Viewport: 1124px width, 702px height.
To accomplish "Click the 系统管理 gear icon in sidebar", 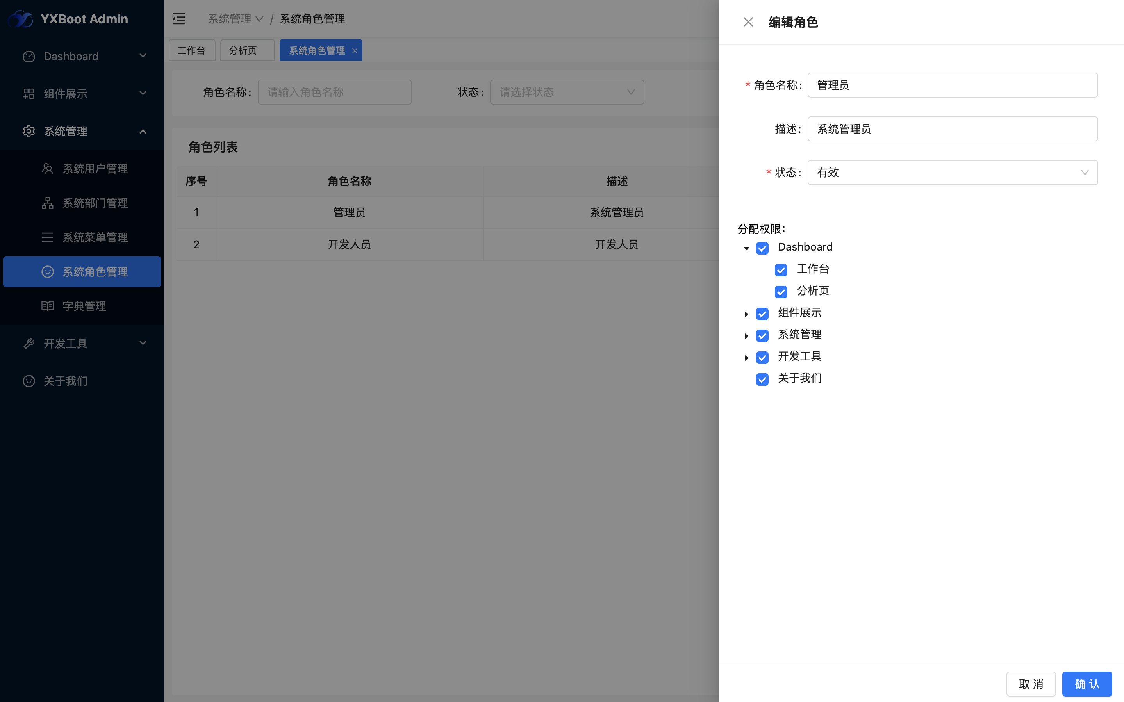I will click(x=29, y=131).
